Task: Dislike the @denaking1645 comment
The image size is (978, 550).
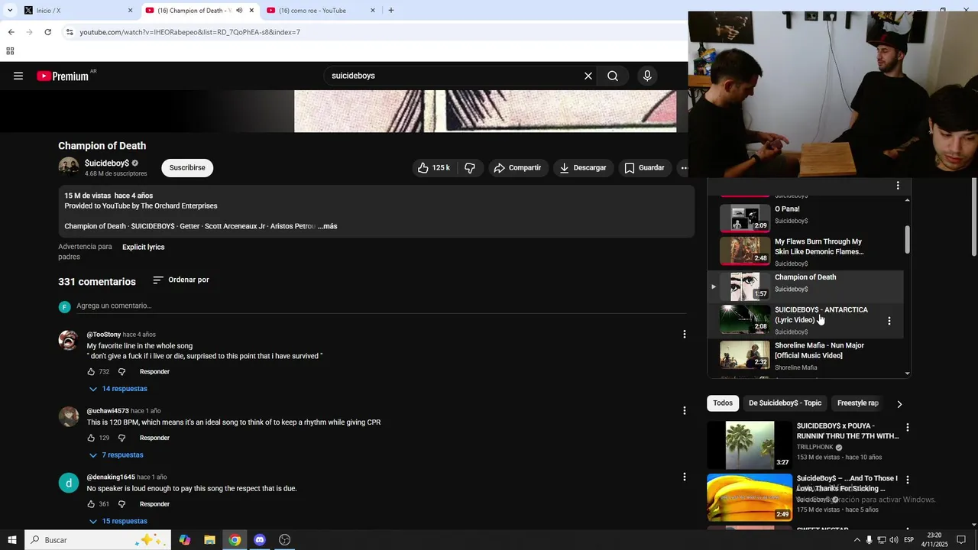Action: coord(121,504)
